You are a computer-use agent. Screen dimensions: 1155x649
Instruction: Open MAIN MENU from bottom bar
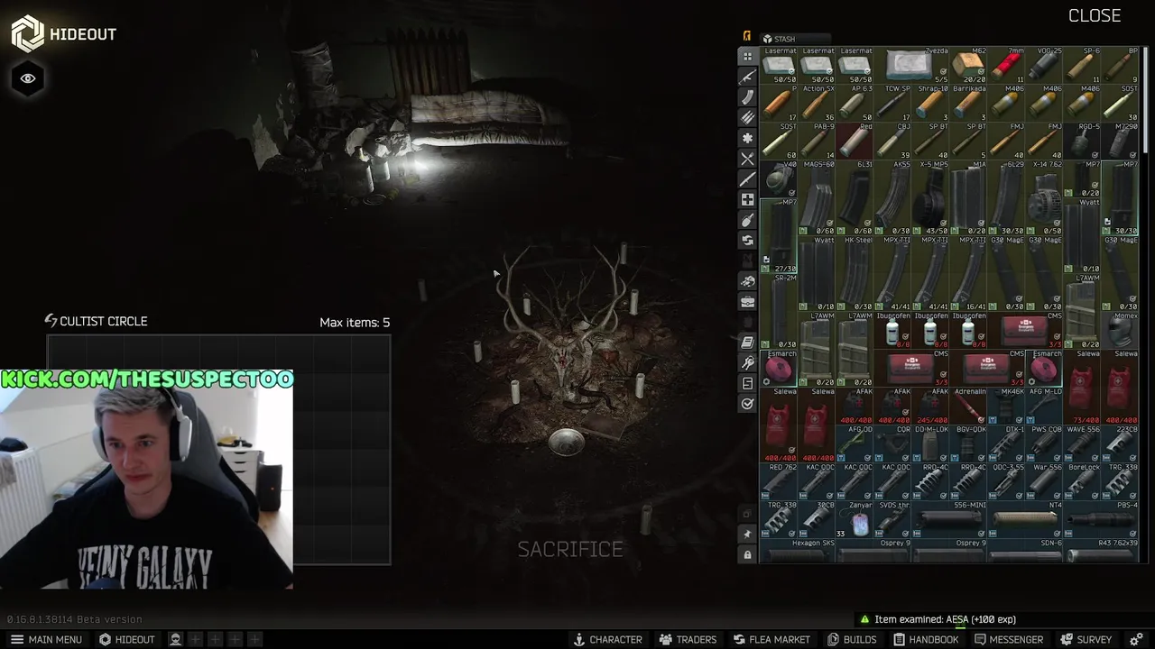46,639
